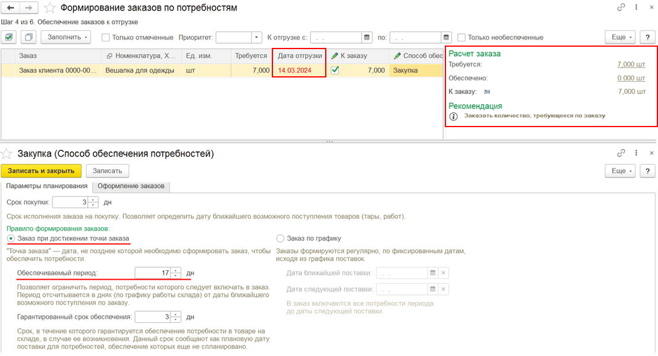Copy link icon of the order-forming form

pos(621,7)
